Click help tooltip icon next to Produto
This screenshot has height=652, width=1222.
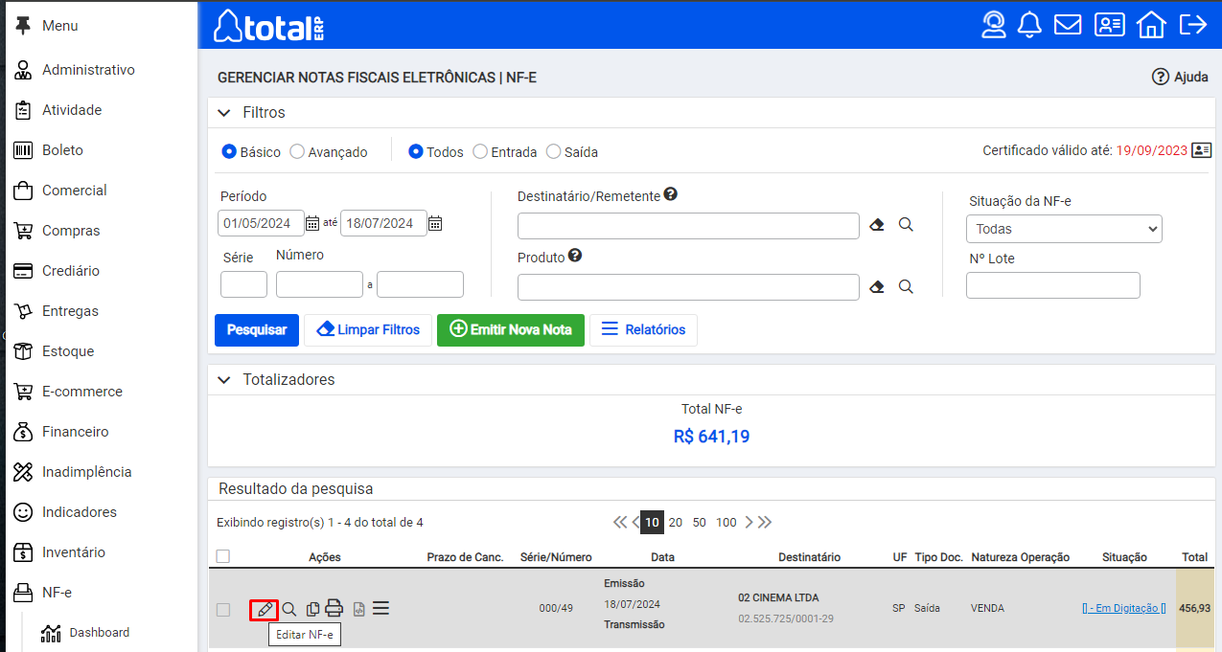click(575, 256)
